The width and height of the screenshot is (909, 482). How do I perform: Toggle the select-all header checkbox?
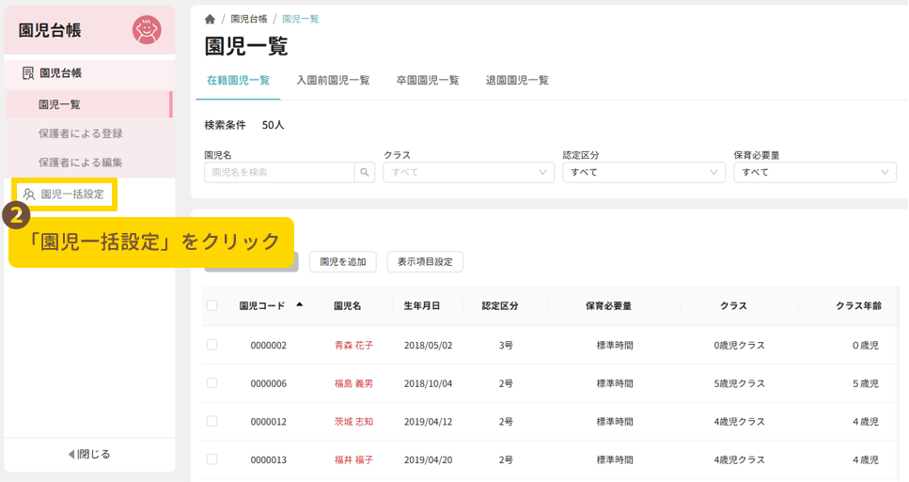click(x=212, y=305)
